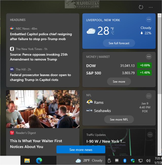The image size is (162, 165).
Task: Open This Is What Your Waiter article
Action: [36, 144]
